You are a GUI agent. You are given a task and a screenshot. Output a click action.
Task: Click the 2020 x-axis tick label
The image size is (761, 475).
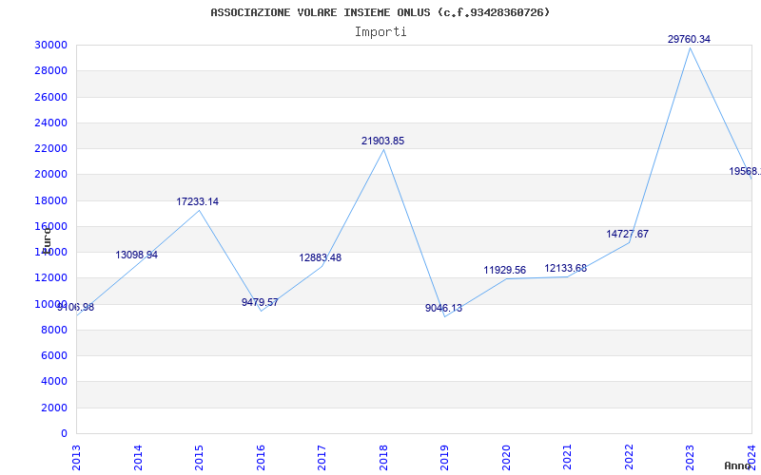point(506,458)
